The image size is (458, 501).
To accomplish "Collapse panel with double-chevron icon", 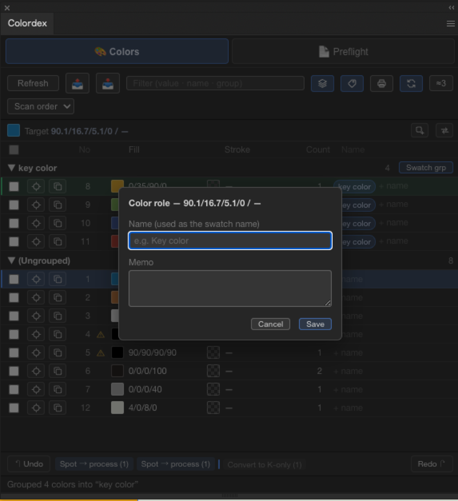I will pyautogui.click(x=451, y=8).
